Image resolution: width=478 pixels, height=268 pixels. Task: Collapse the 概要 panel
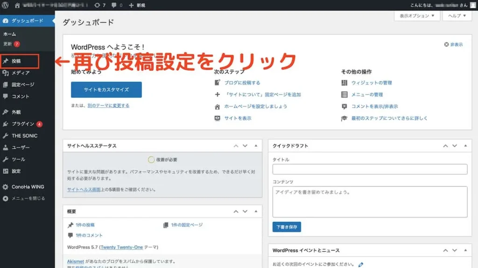click(256, 211)
